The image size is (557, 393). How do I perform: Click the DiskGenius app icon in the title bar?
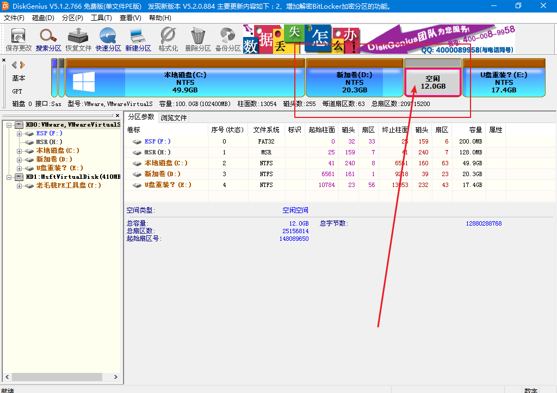coord(5,6)
